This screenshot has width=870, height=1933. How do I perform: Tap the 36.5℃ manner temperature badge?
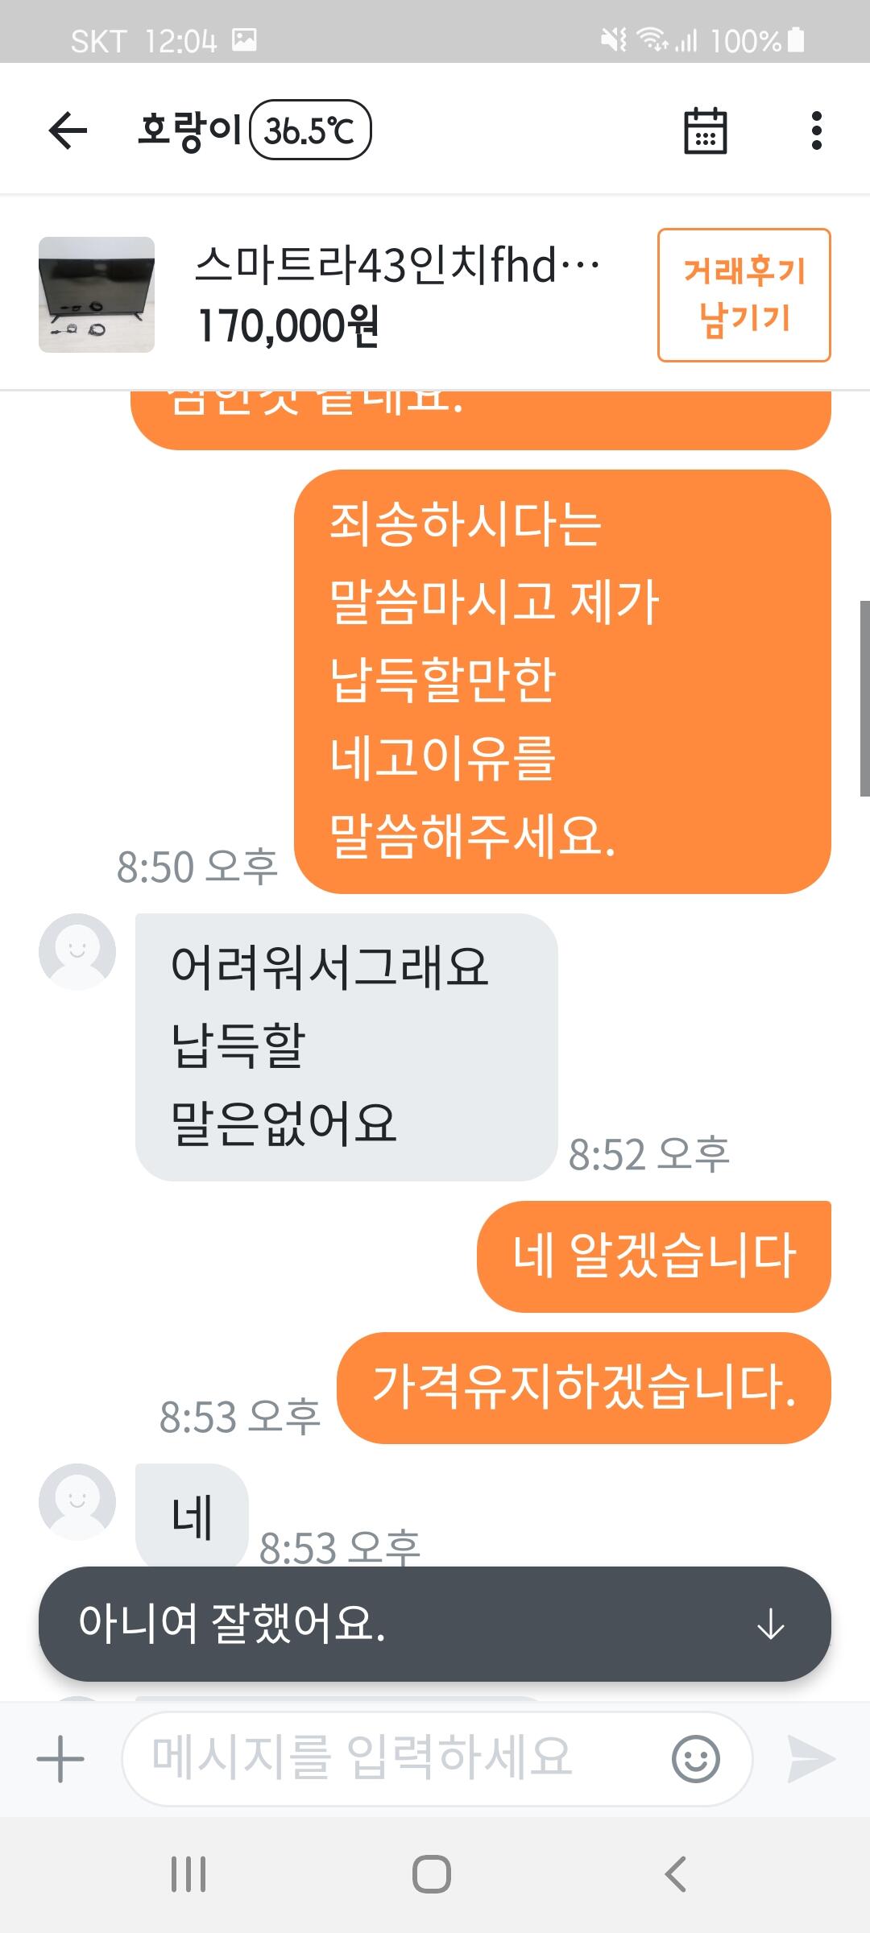click(311, 130)
